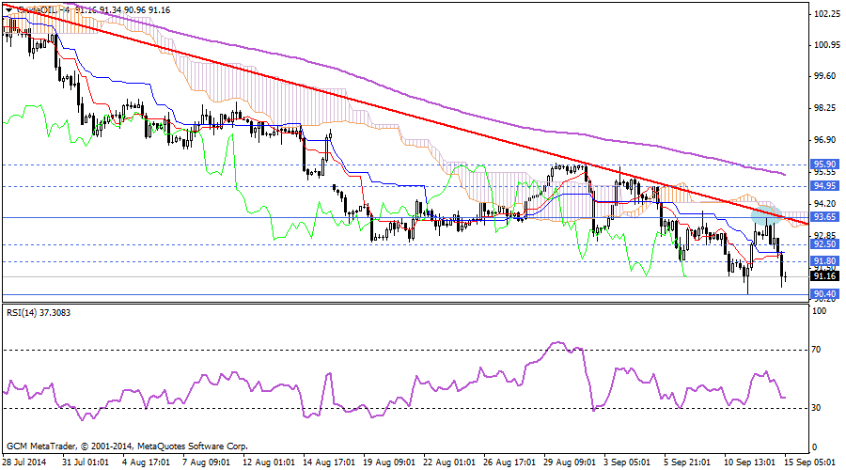Screen dimensions: 846x470
Task: Click the CrudeOIL symbol title text
Action: 38,8
